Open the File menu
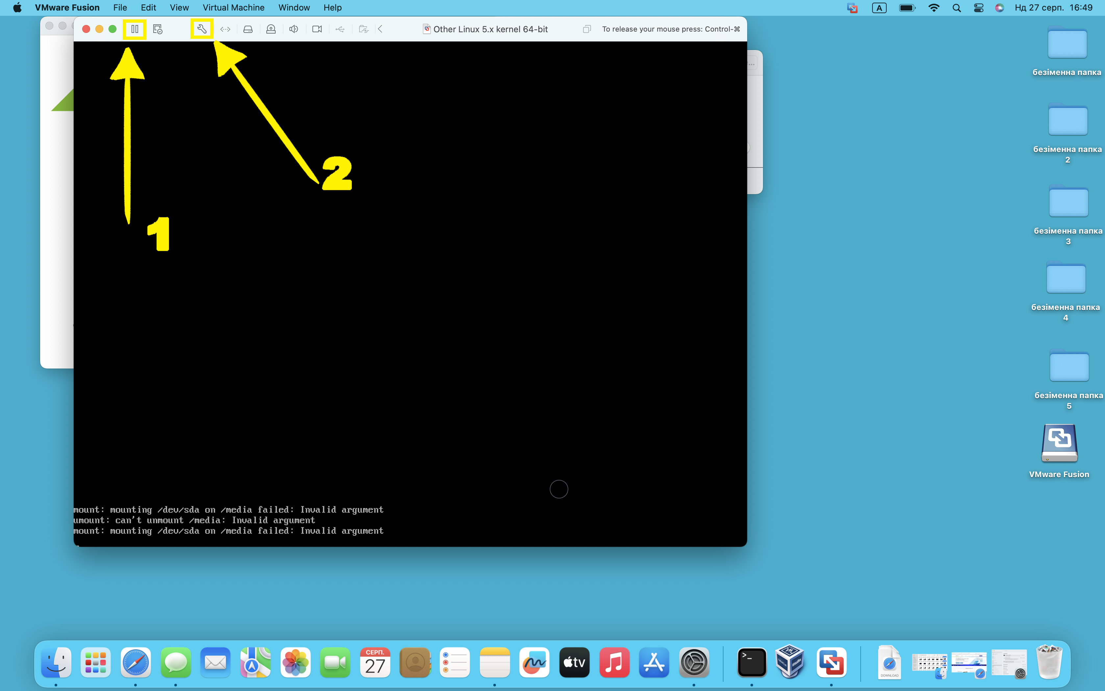 [x=120, y=8]
